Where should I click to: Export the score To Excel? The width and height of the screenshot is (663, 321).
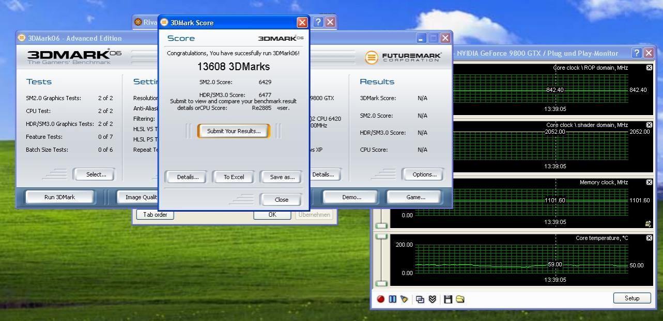[x=234, y=177]
